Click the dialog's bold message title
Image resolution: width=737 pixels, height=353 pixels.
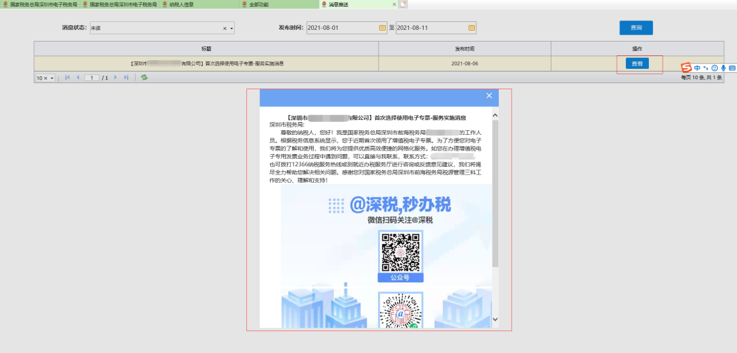click(x=376, y=118)
